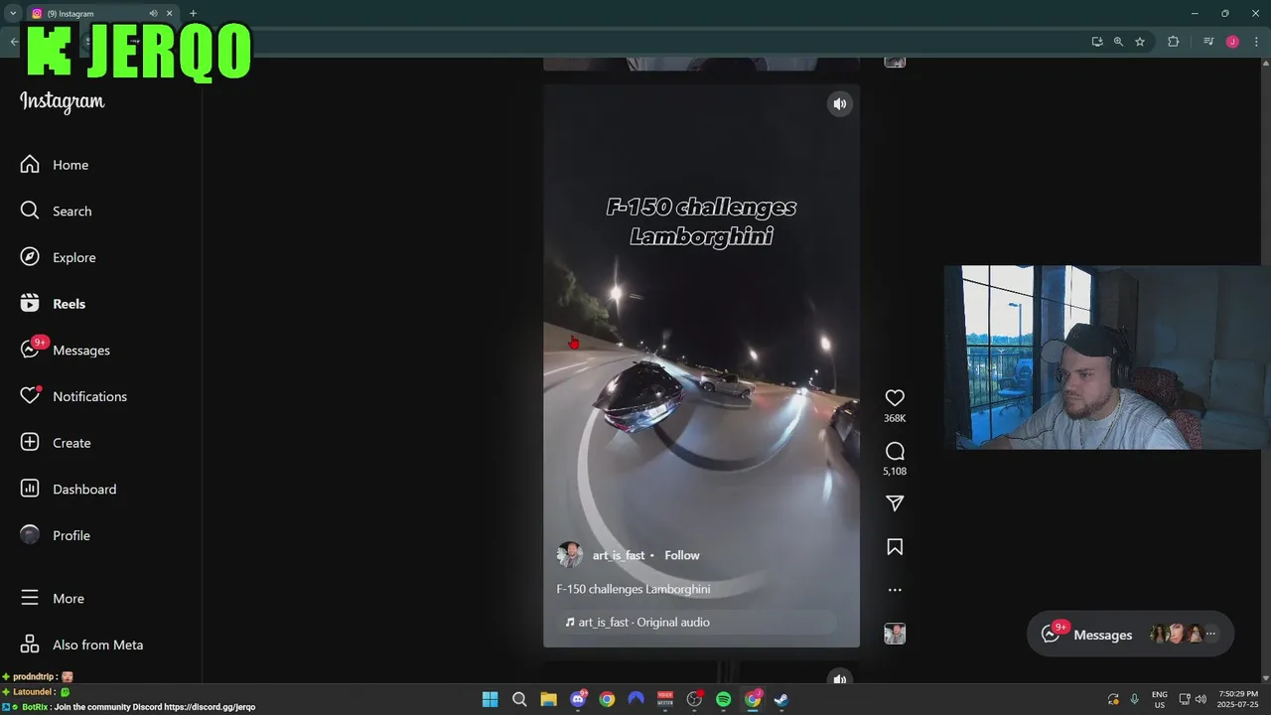Open Dashboard in the sidebar
1271x715 pixels.
click(69, 489)
